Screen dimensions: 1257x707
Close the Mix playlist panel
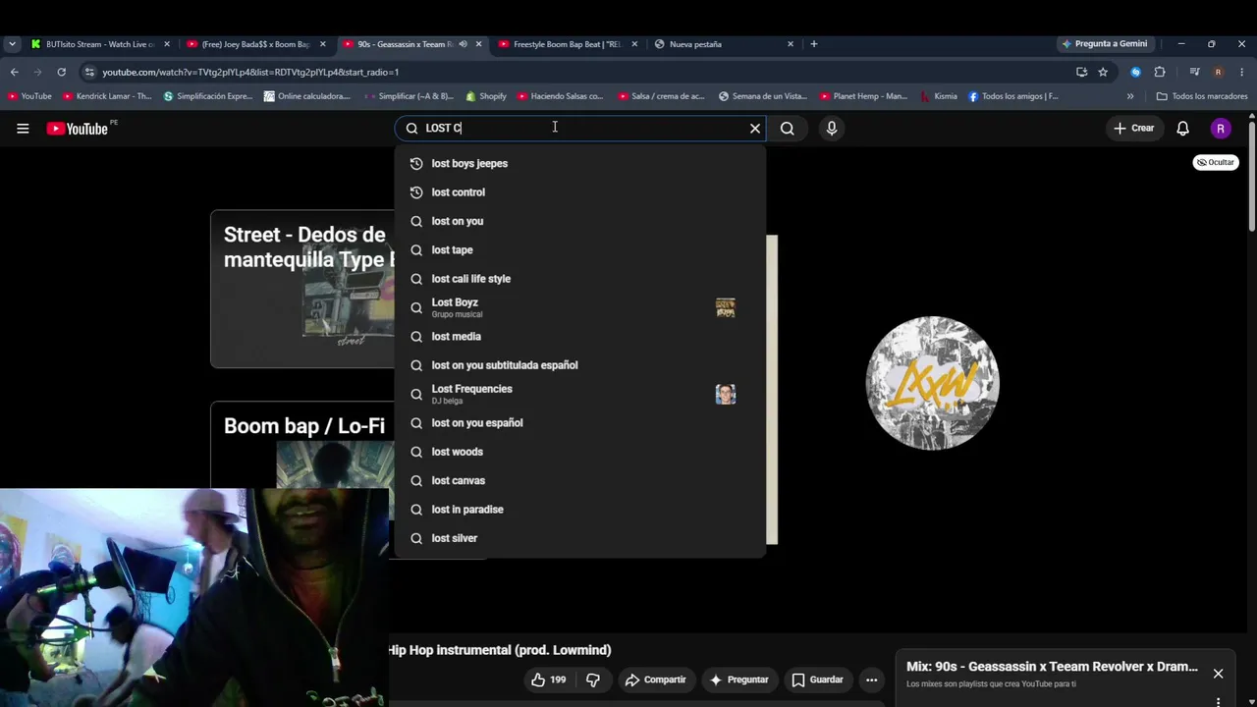[x=1218, y=674]
